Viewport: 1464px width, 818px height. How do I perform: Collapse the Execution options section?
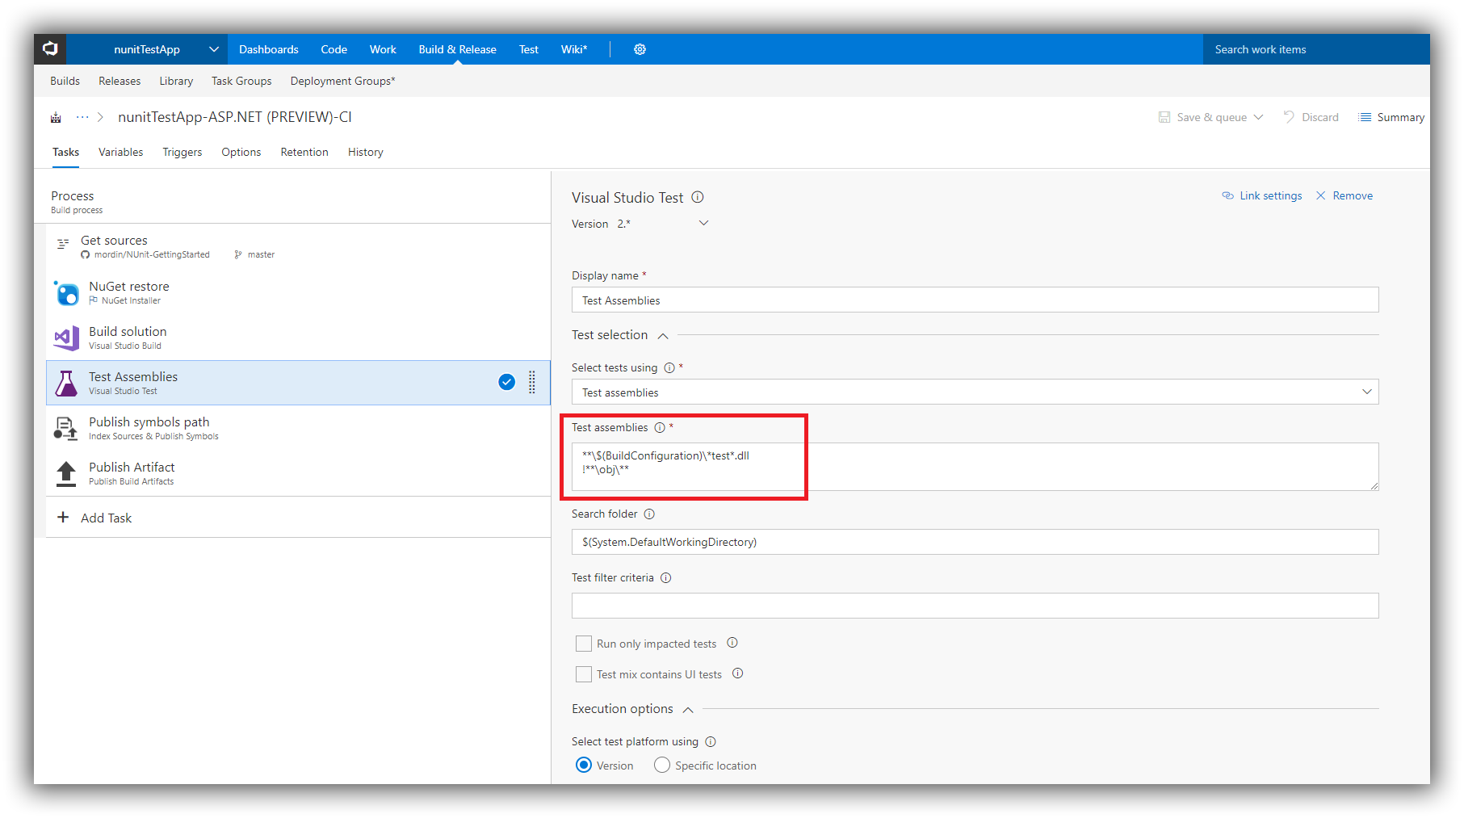688,710
